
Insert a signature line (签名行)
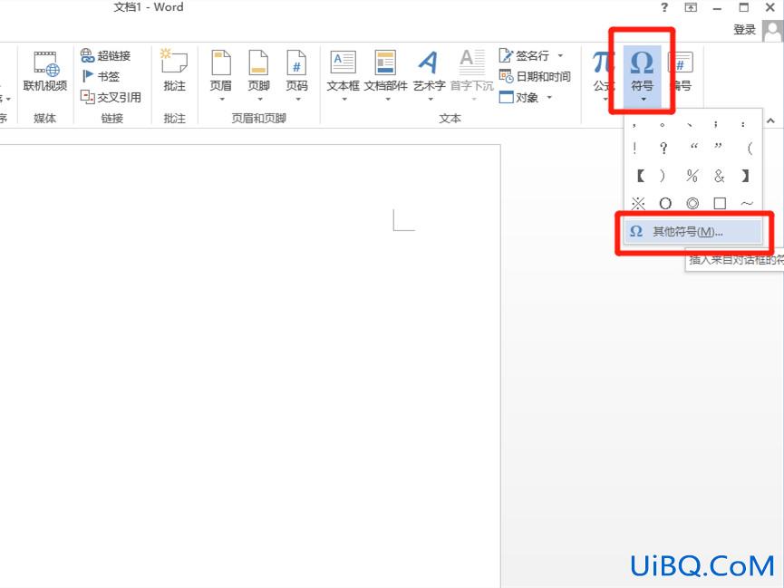[525, 55]
